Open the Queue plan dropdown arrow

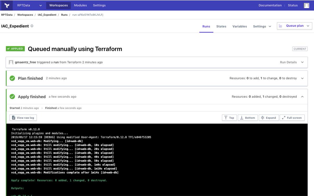click(x=308, y=26)
